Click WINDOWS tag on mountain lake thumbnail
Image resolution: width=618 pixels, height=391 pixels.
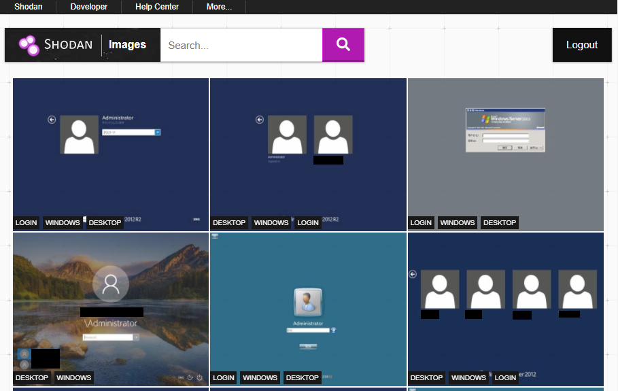coord(73,377)
